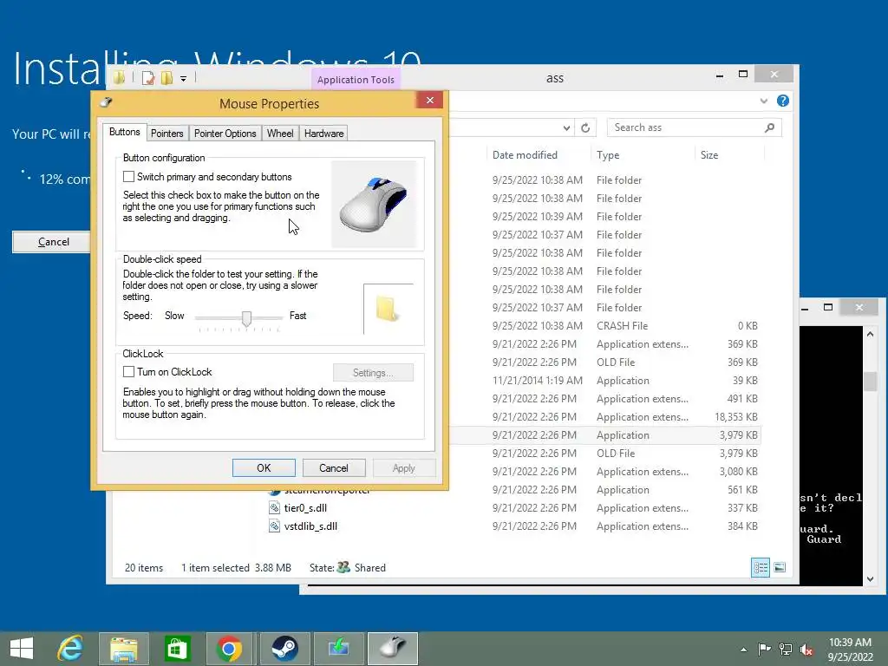
Task: Refresh the Explorer address bar
Action: point(585,128)
